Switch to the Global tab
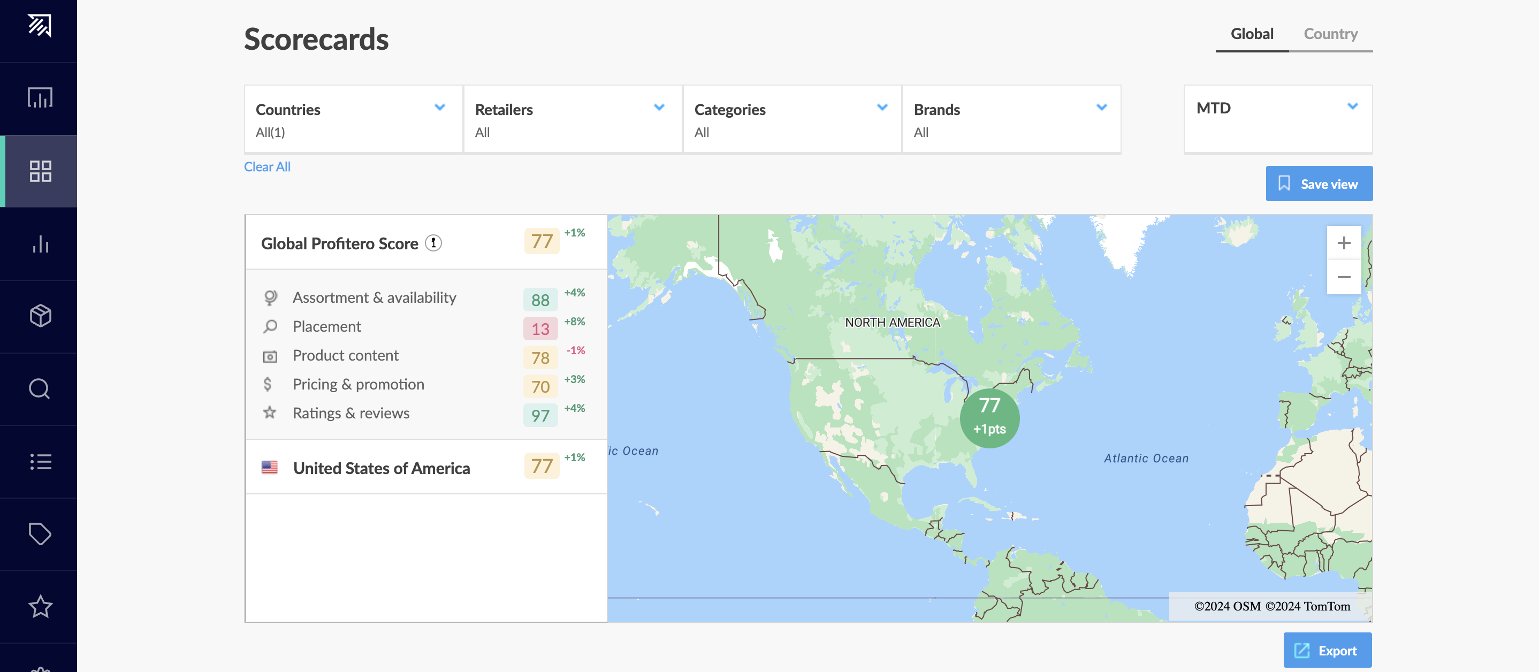Screen dimensions: 1539x672 point(1252,34)
